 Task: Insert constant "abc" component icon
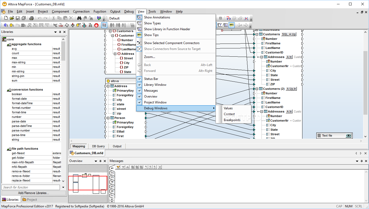pos(55,25)
